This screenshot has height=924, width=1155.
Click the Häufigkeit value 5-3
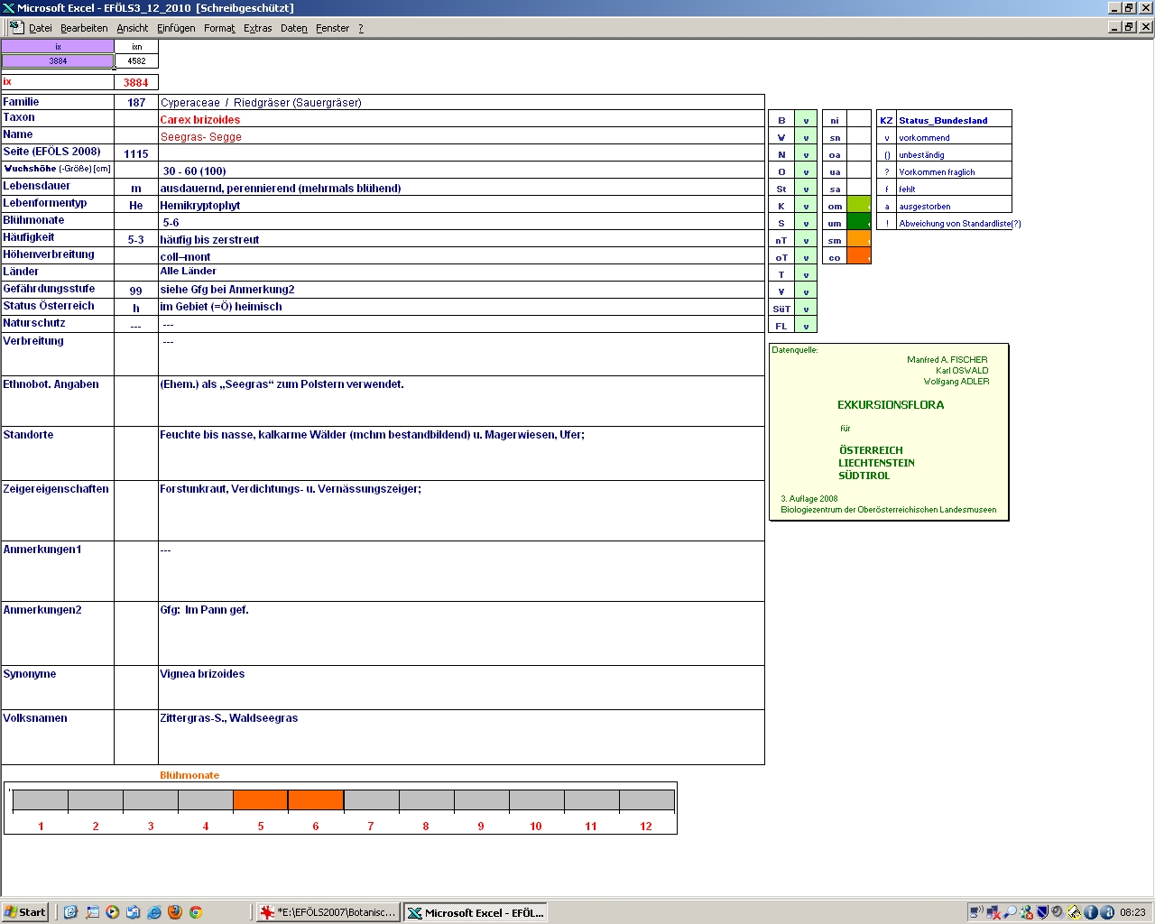click(x=136, y=240)
